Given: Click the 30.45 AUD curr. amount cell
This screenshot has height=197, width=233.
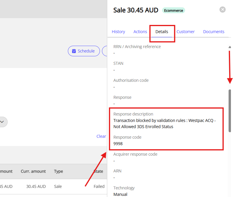Looking at the screenshot, I should coord(36,186).
